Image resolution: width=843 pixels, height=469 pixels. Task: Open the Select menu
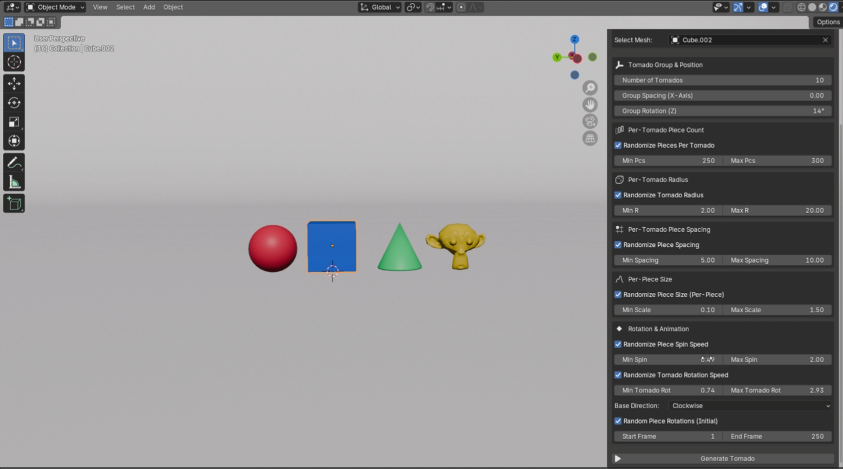tap(125, 7)
